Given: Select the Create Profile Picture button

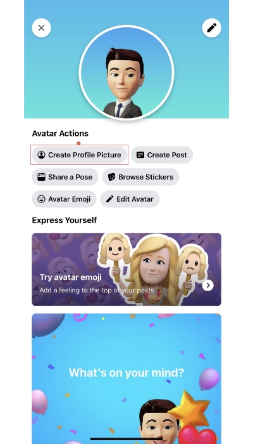Looking at the screenshot, I should (79, 155).
